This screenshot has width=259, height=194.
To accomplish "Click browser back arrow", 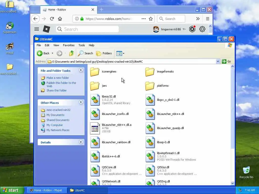I will (x=35, y=19).
